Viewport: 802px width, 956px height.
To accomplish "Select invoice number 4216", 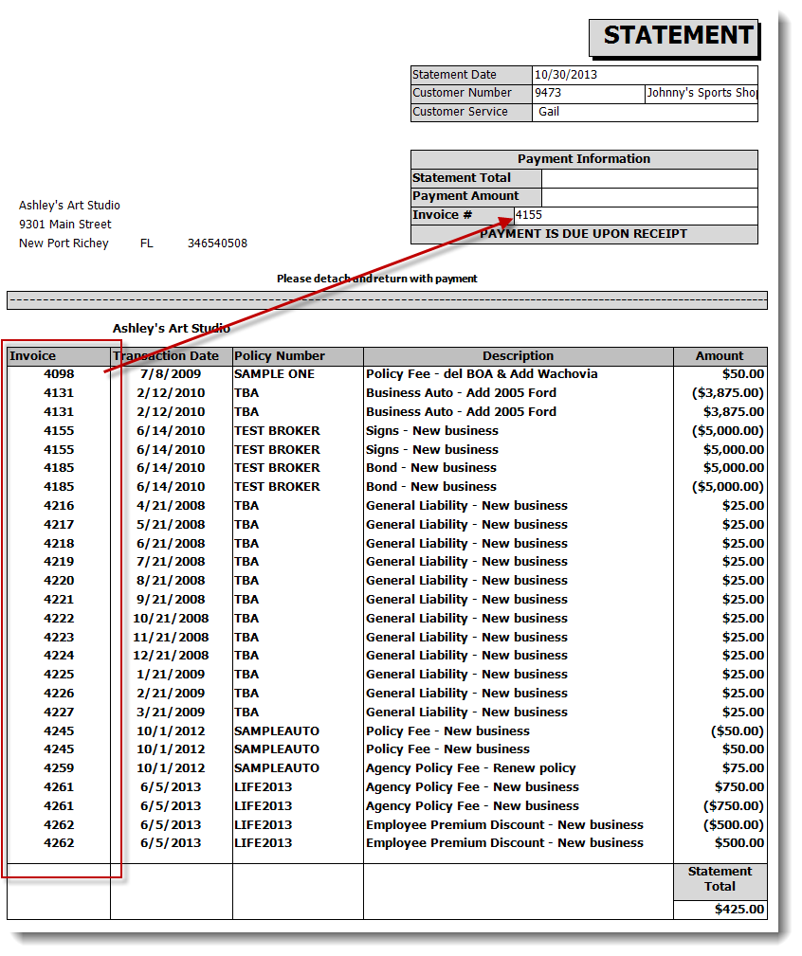I will tap(59, 506).
